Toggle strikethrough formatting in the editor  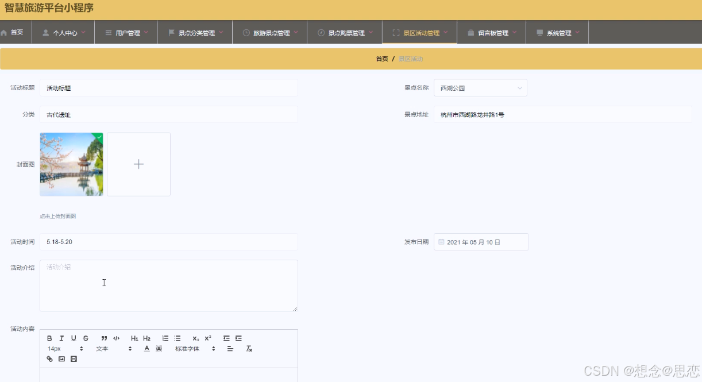(86, 338)
